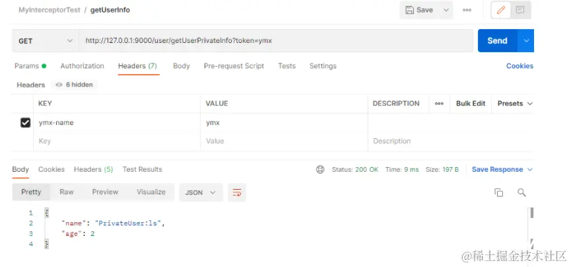Click the empty Value placeholder field

284,141
